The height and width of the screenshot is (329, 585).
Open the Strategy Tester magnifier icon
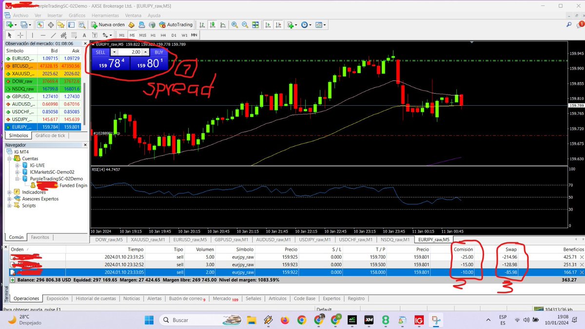pyautogui.click(x=82, y=25)
